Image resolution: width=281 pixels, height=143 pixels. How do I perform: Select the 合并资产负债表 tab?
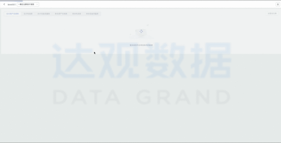[13, 14]
